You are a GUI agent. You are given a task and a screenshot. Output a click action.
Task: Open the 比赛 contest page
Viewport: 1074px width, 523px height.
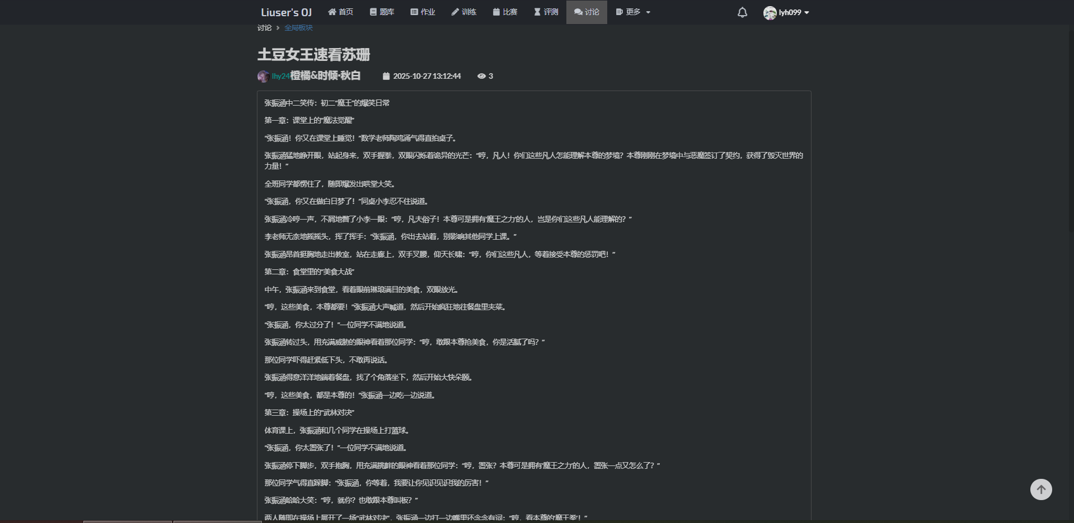505,12
